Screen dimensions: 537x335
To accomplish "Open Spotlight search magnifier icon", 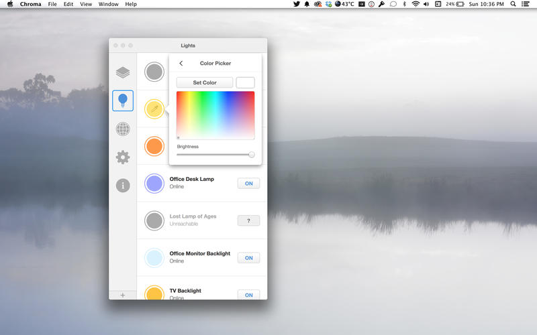I will point(513,4).
